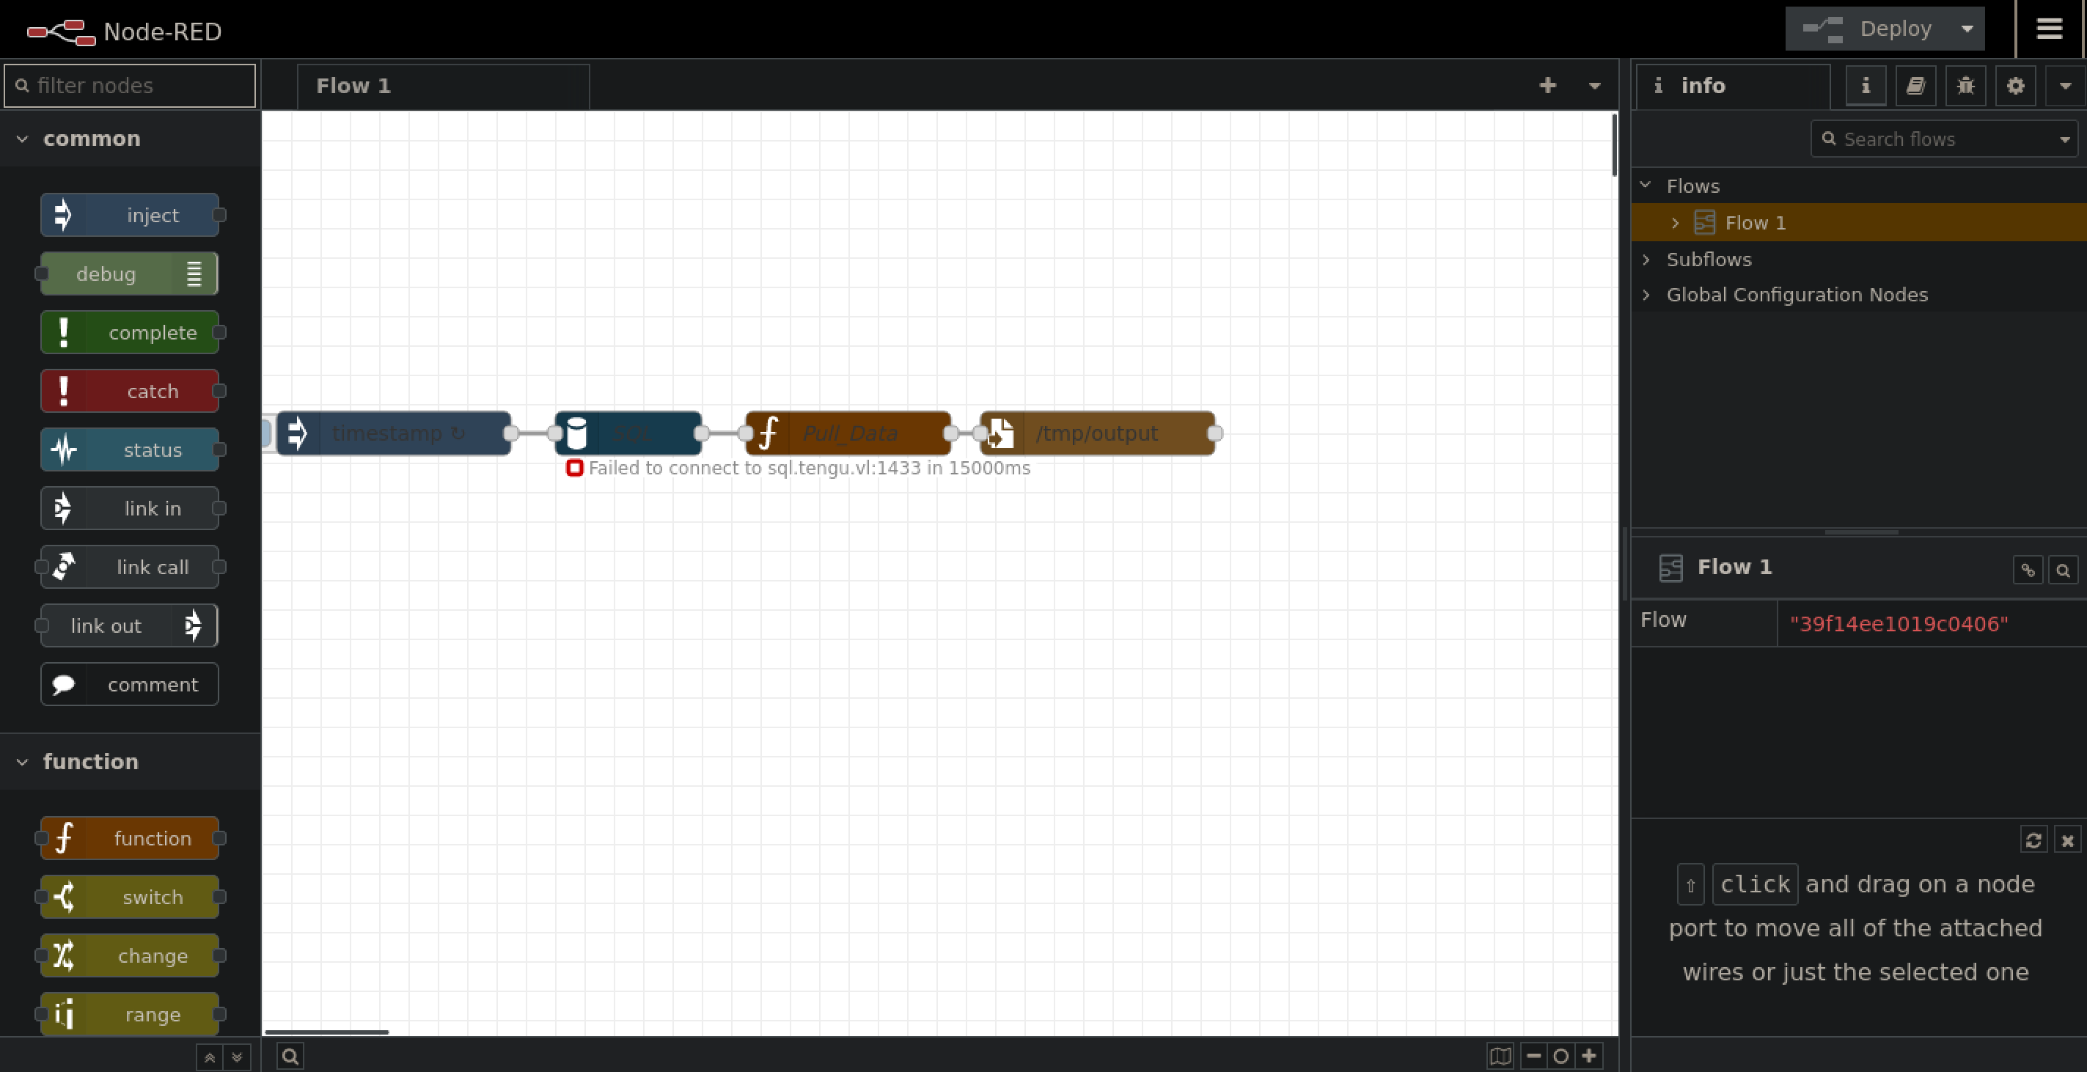Open the Deploy options dropdown arrow

tap(1967, 29)
